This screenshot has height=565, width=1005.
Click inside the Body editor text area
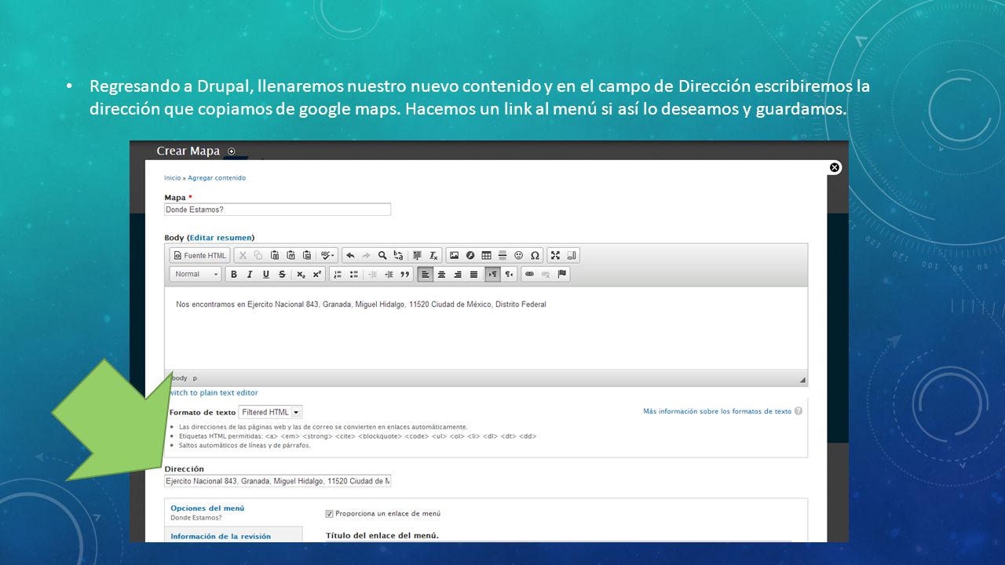click(x=486, y=328)
